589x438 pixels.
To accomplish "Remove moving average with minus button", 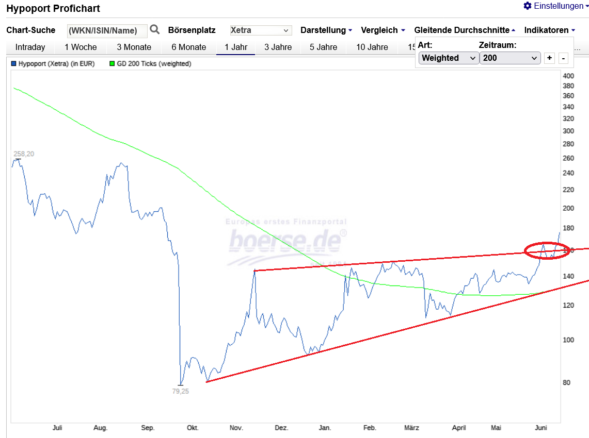I will coord(563,58).
